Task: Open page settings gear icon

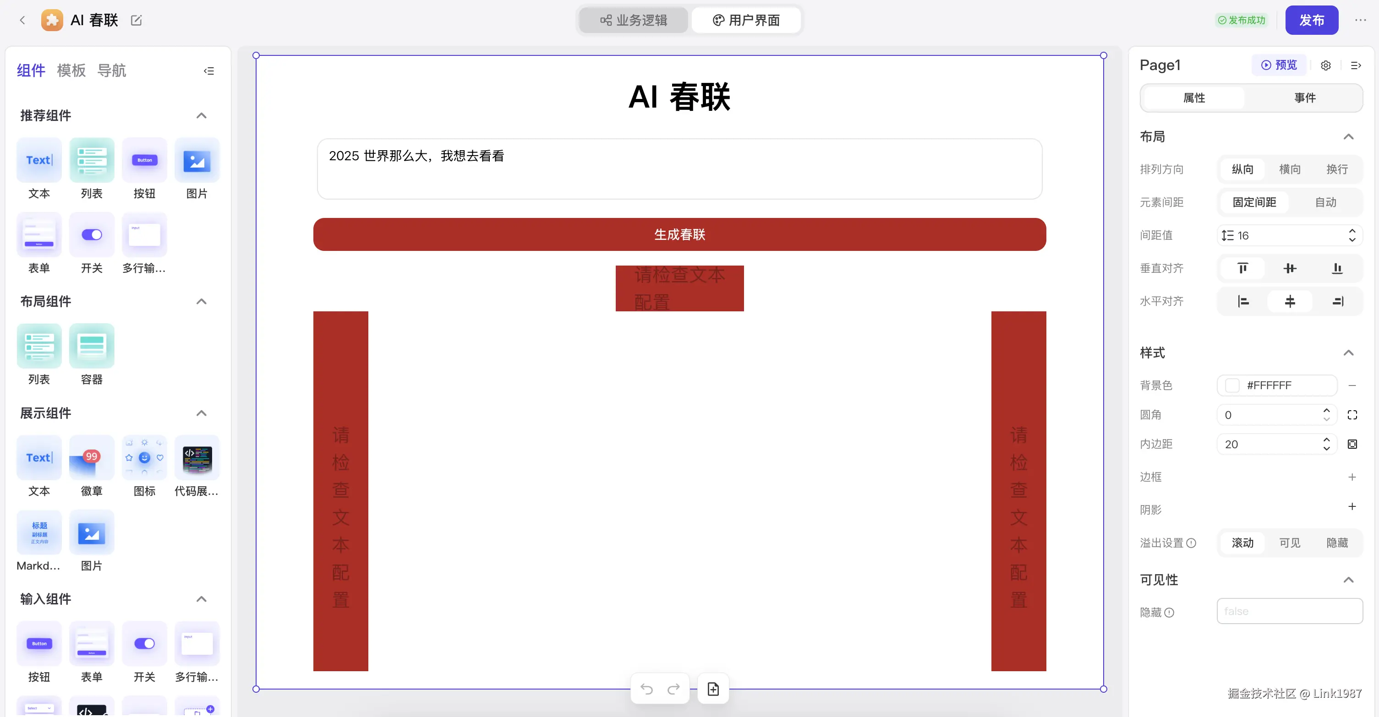Action: 1325,65
